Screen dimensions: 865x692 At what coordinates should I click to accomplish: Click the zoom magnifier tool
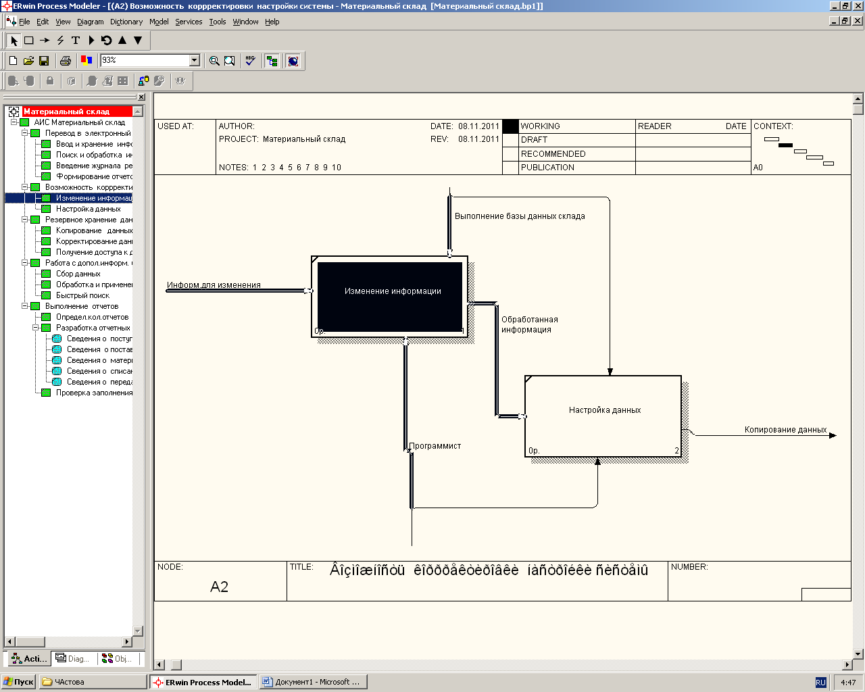point(214,61)
